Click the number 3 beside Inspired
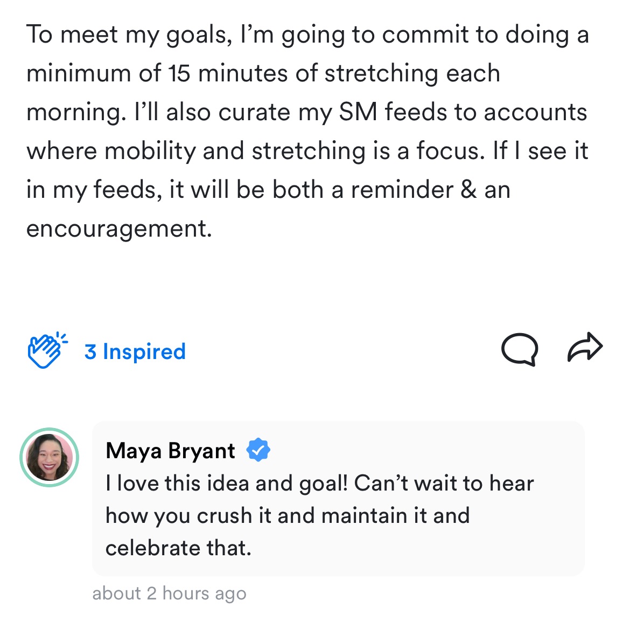 click(x=90, y=351)
